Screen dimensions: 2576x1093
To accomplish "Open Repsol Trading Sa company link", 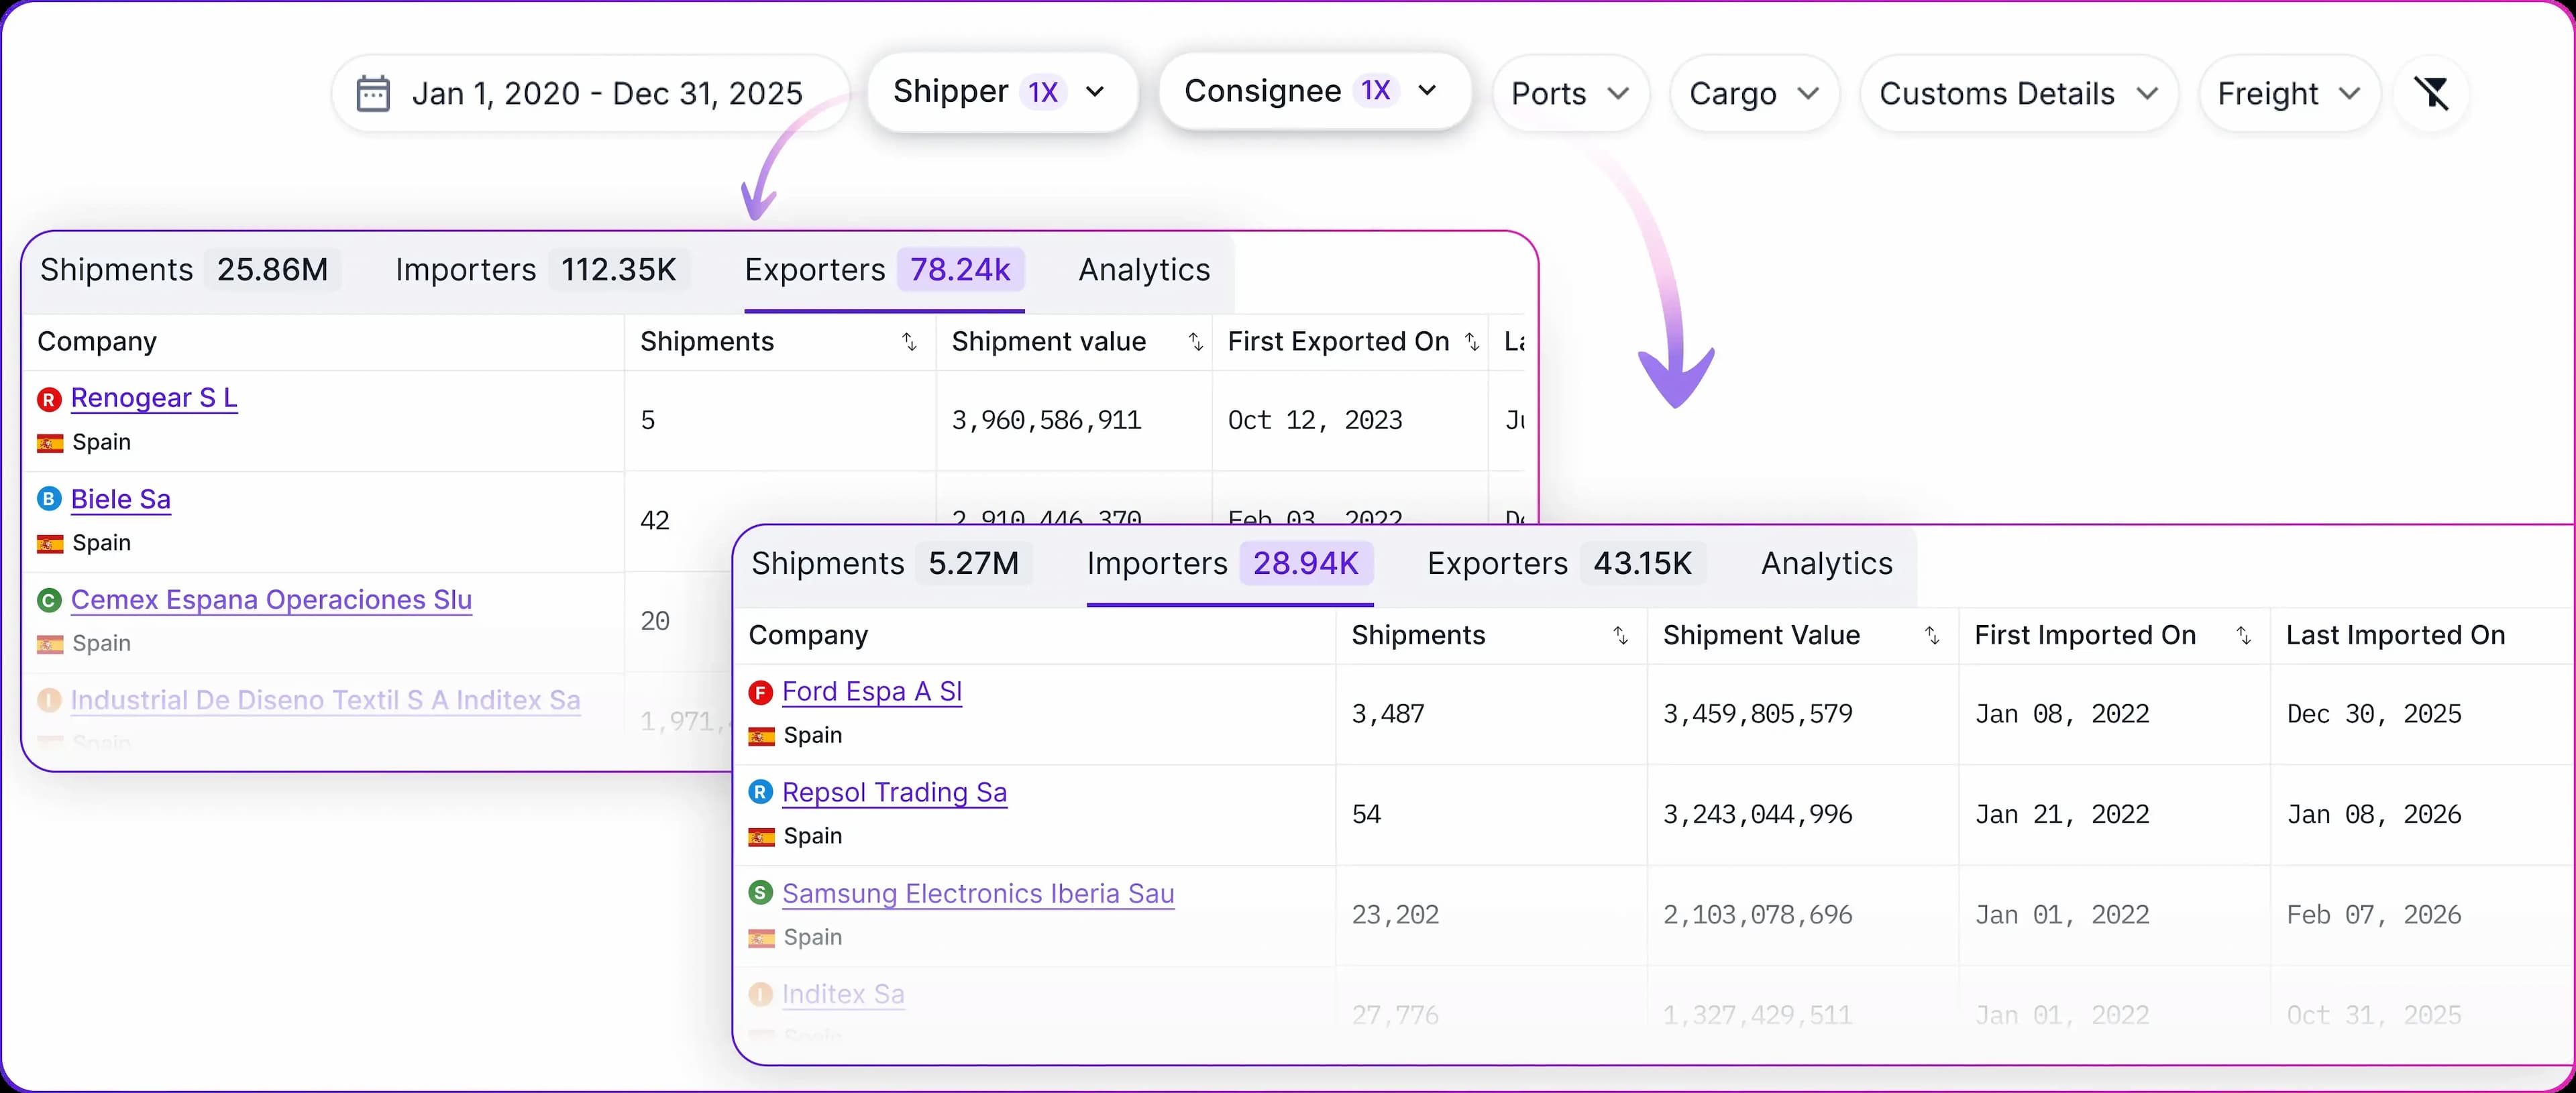I will click(x=894, y=792).
